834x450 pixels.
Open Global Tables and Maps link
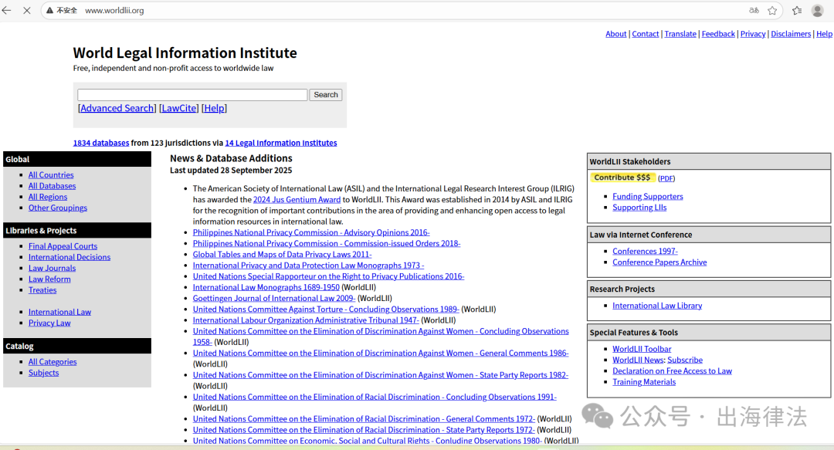tap(283, 254)
